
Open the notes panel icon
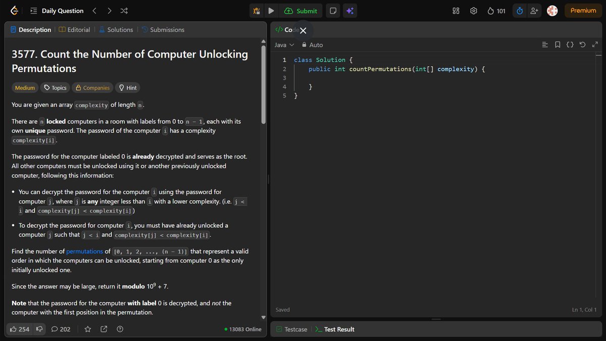[x=332, y=10]
